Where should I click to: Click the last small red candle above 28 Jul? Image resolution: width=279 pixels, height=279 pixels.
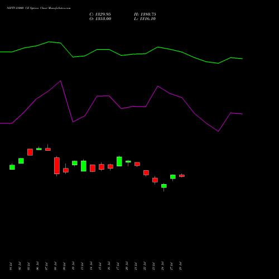(x=182, y=176)
